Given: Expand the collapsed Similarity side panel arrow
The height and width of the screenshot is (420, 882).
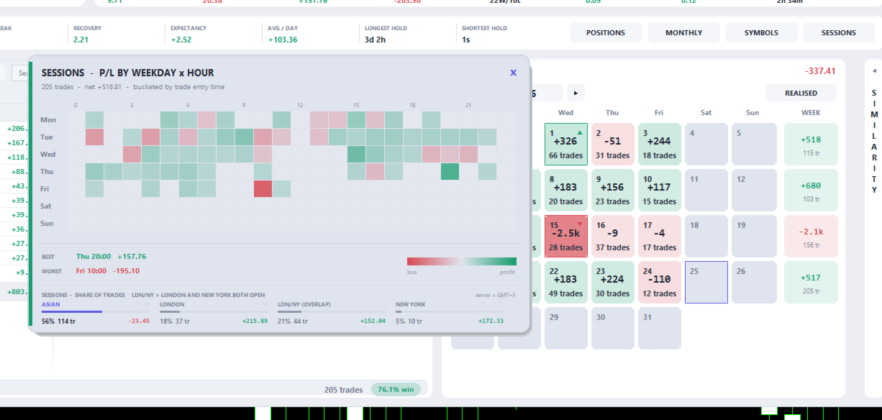Looking at the screenshot, I should (x=874, y=70).
